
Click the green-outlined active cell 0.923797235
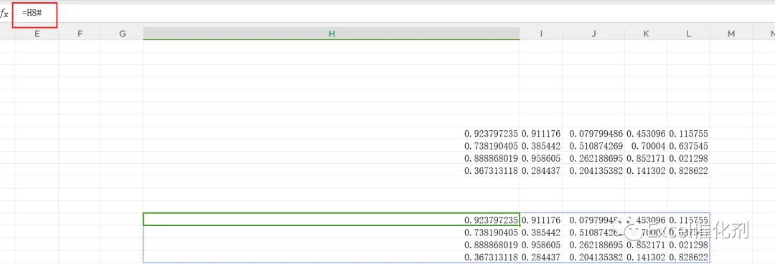tap(331, 220)
